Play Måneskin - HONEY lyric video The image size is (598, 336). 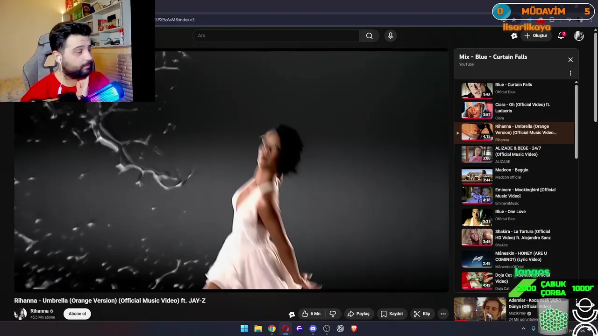point(514,259)
